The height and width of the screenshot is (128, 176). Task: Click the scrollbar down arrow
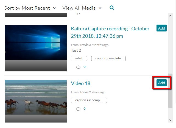point(171,120)
